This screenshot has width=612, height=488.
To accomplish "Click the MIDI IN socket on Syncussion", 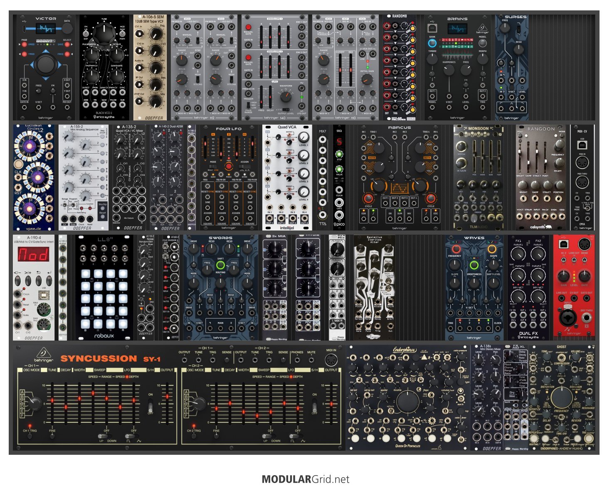I will coord(331,360).
